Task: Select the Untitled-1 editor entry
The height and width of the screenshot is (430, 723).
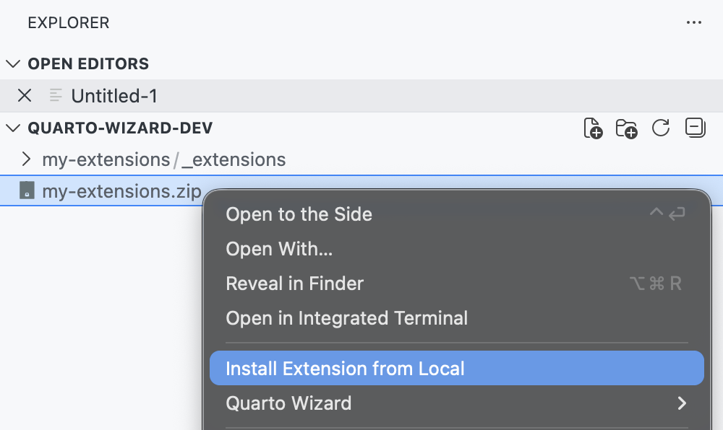Action: point(116,95)
